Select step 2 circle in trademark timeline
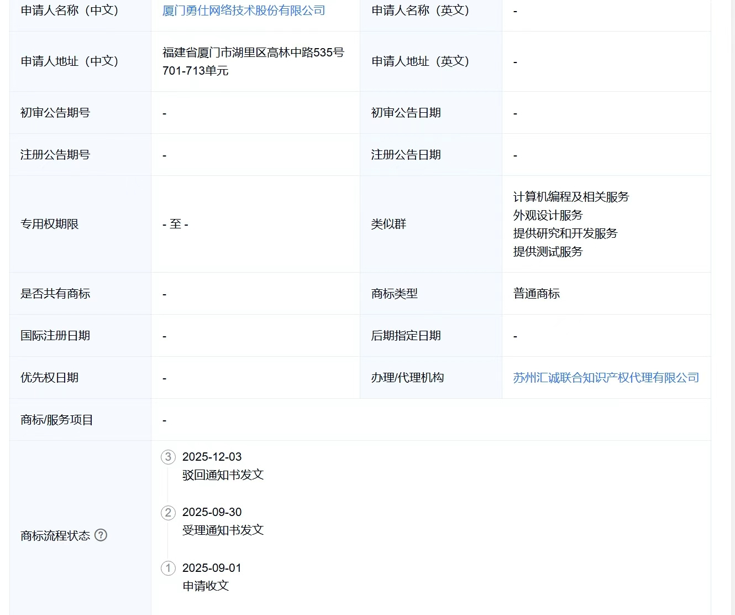The image size is (735, 615). tap(168, 512)
